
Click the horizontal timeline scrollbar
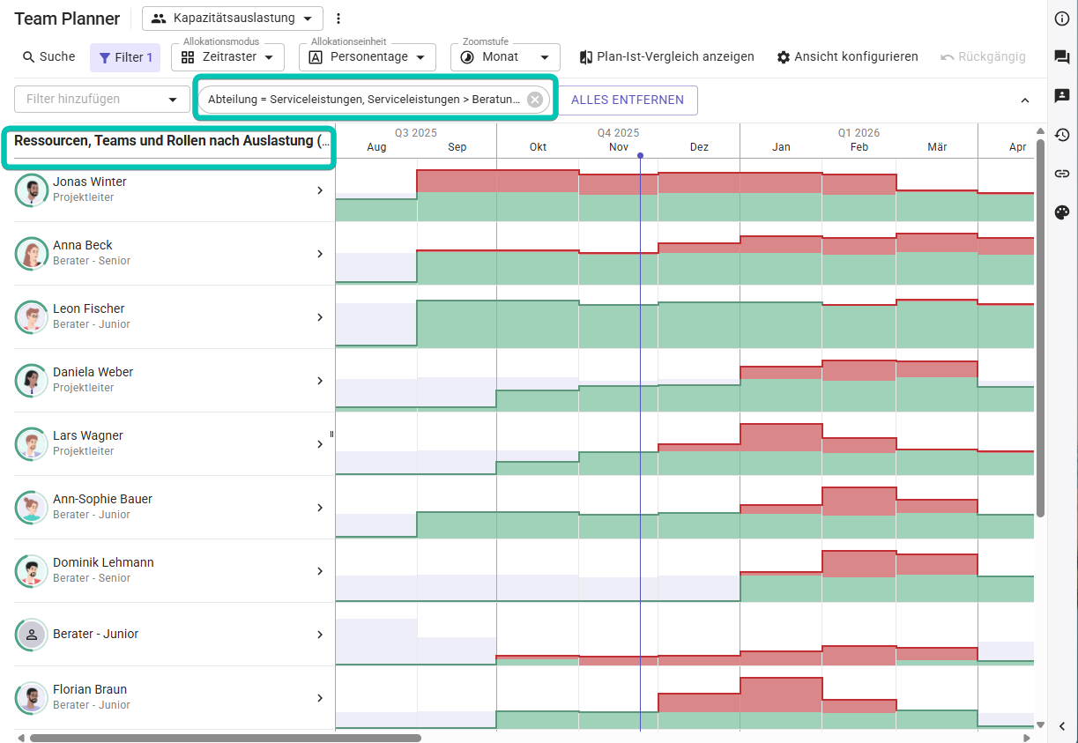225,738
